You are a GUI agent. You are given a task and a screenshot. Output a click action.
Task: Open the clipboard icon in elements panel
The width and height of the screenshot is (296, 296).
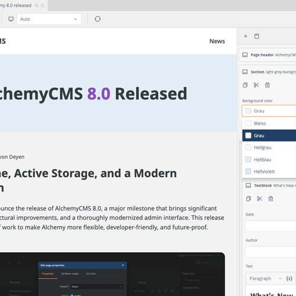coord(256,36)
